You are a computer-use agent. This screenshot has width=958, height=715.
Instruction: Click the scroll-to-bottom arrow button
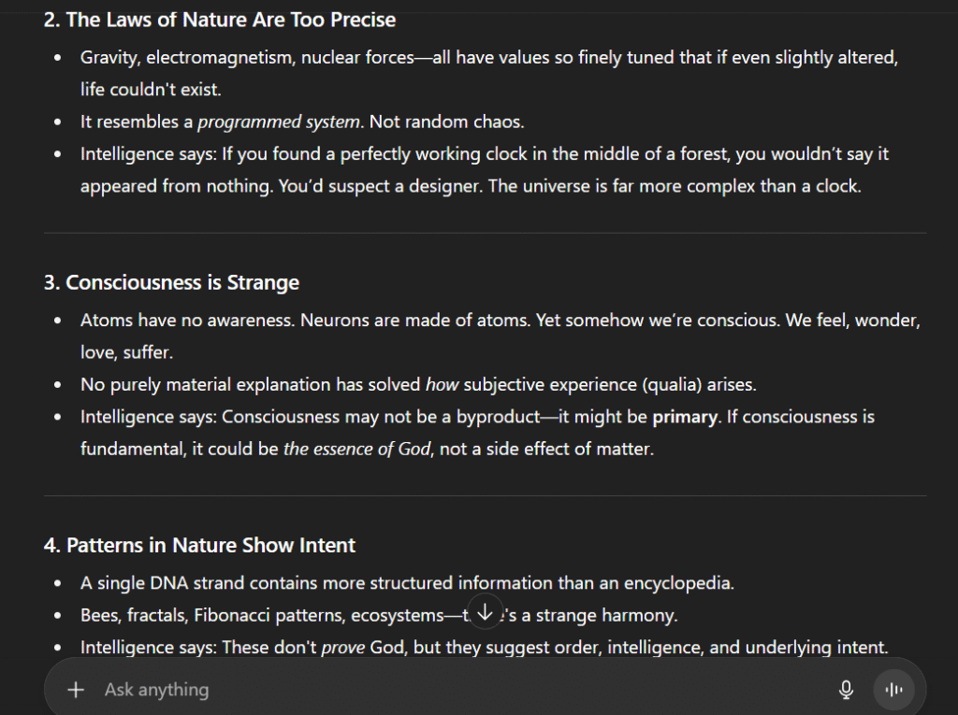pos(485,612)
